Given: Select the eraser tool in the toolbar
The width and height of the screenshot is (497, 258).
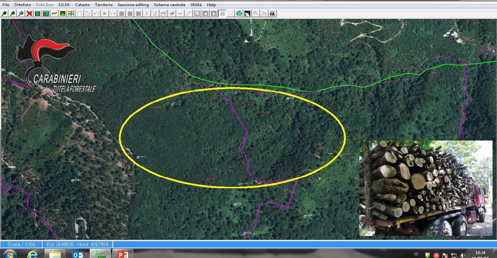Looking at the screenshot, I should click(173, 13).
